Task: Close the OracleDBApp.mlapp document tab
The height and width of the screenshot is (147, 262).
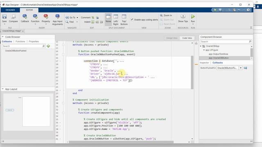Action: coord(23,31)
